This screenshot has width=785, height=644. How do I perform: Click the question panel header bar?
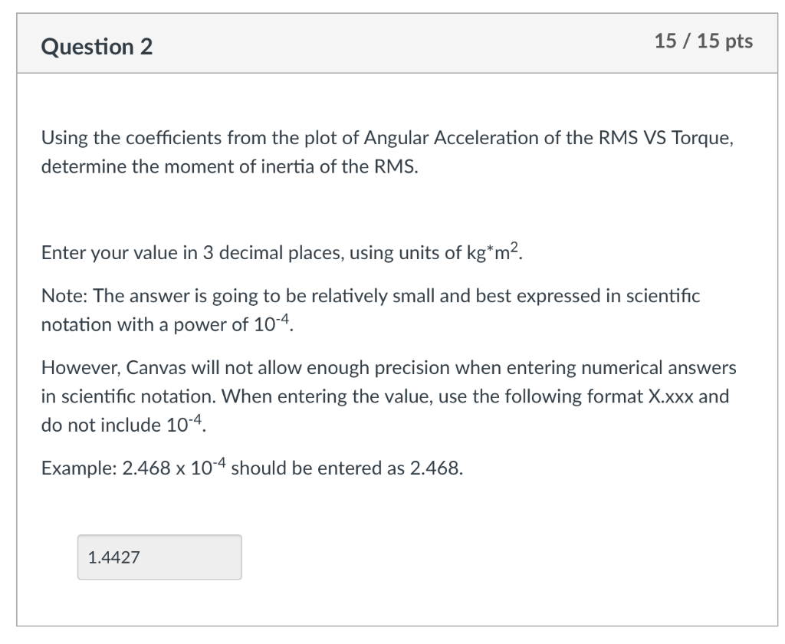point(392,44)
